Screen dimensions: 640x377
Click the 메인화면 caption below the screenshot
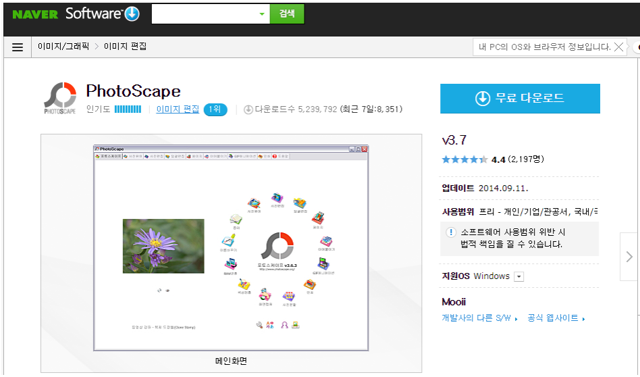tap(231, 361)
